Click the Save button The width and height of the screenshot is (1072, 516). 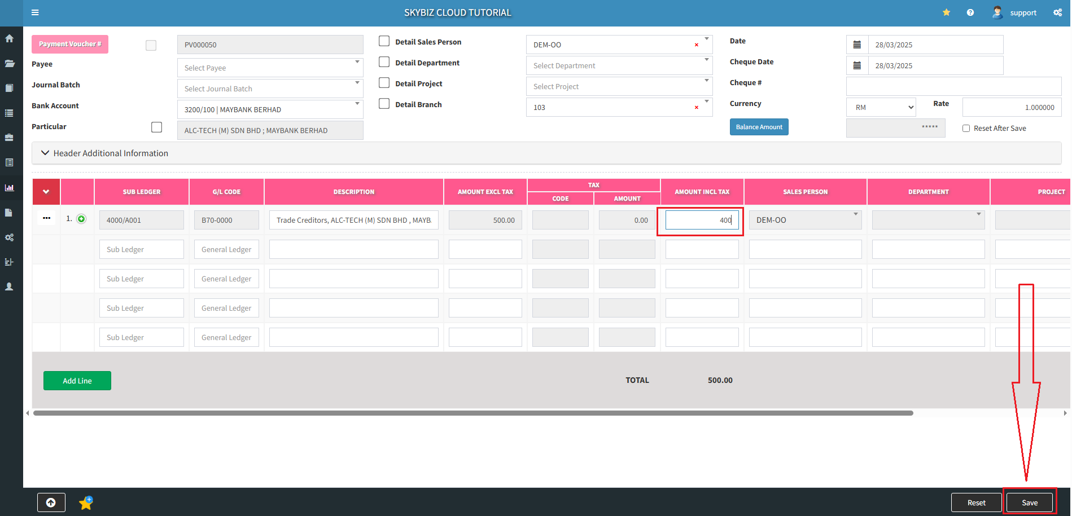click(x=1029, y=502)
